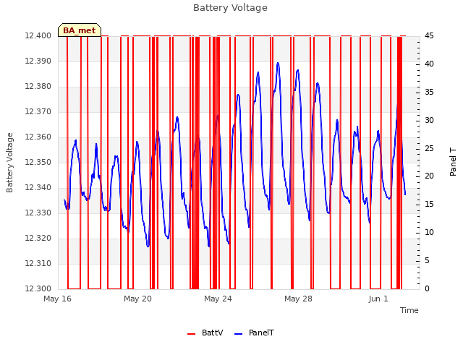The image size is (463, 347).
Task: Click the 0 right-axis tick label
Action: 427,288
